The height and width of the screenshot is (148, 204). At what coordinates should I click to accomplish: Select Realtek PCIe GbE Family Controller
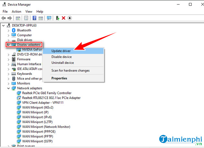pyautogui.click(x=47, y=93)
